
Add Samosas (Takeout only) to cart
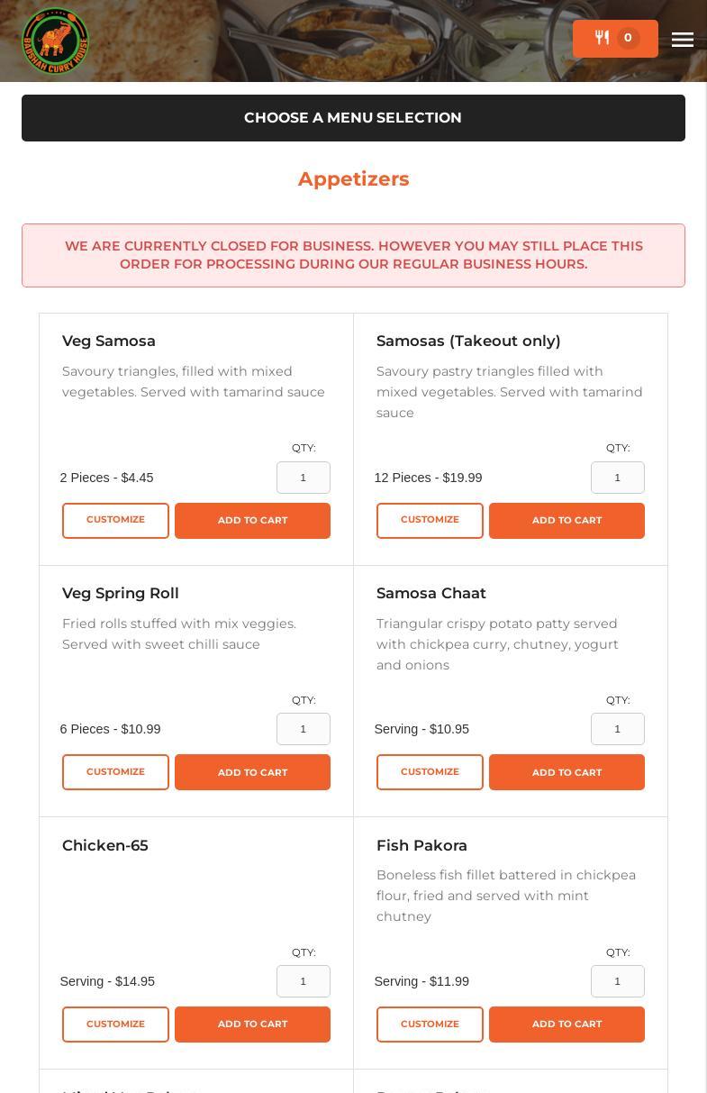coord(567,521)
